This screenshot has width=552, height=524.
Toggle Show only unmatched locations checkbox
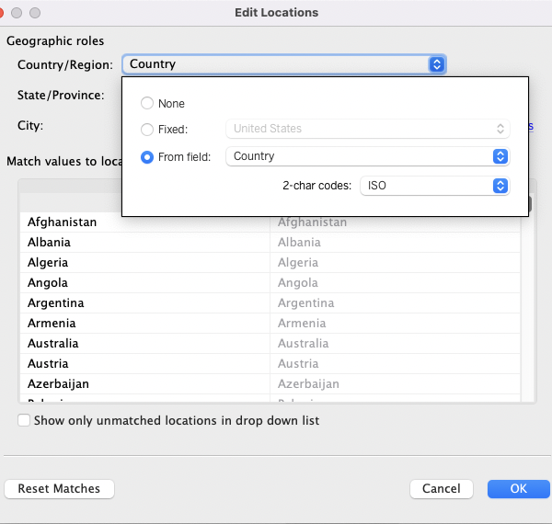point(24,421)
